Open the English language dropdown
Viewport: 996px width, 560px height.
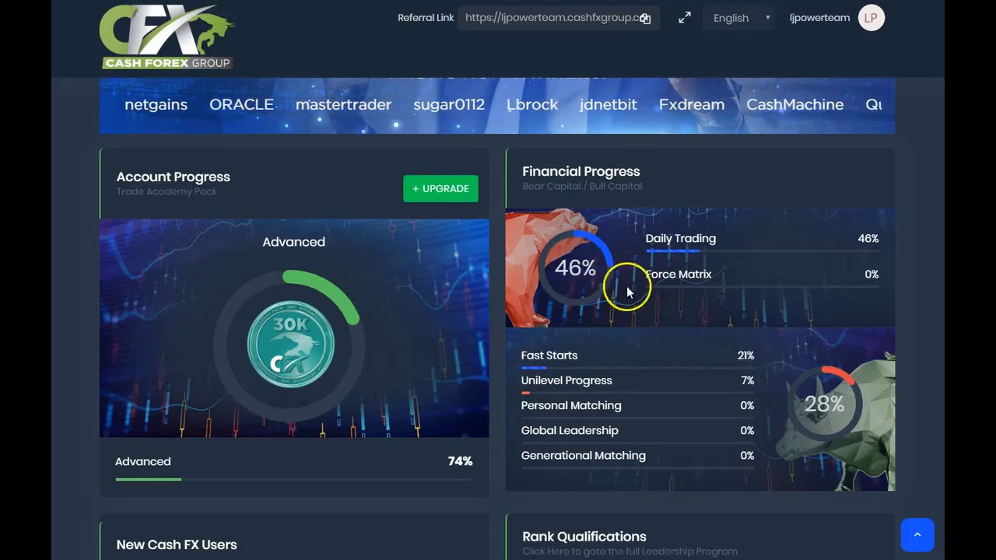[739, 18]
